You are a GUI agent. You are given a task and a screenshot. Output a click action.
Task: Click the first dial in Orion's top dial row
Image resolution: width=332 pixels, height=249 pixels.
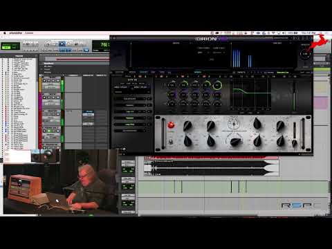172,85
